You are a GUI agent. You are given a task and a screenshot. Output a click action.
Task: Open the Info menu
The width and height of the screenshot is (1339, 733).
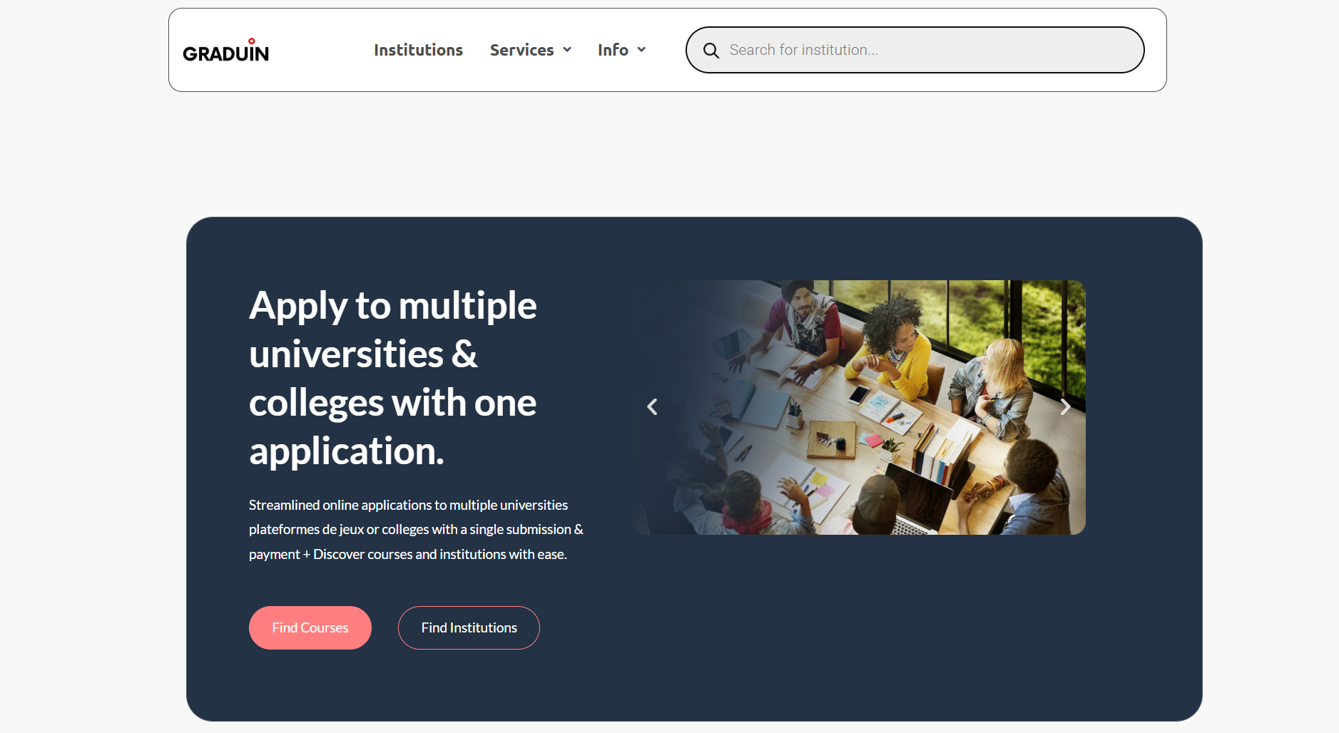[x=621, y=50]
